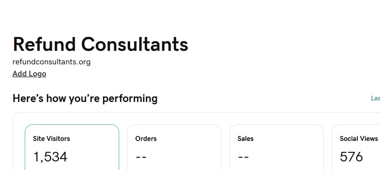Screen dimensions: 380x170
Task: Click the word 'Consultants' in the title
Action: [x=135, y=44]
